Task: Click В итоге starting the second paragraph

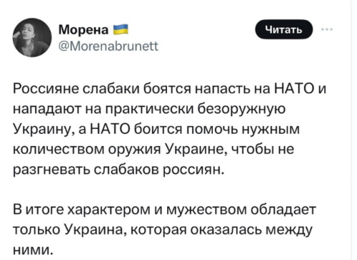Action: (38, 210)
